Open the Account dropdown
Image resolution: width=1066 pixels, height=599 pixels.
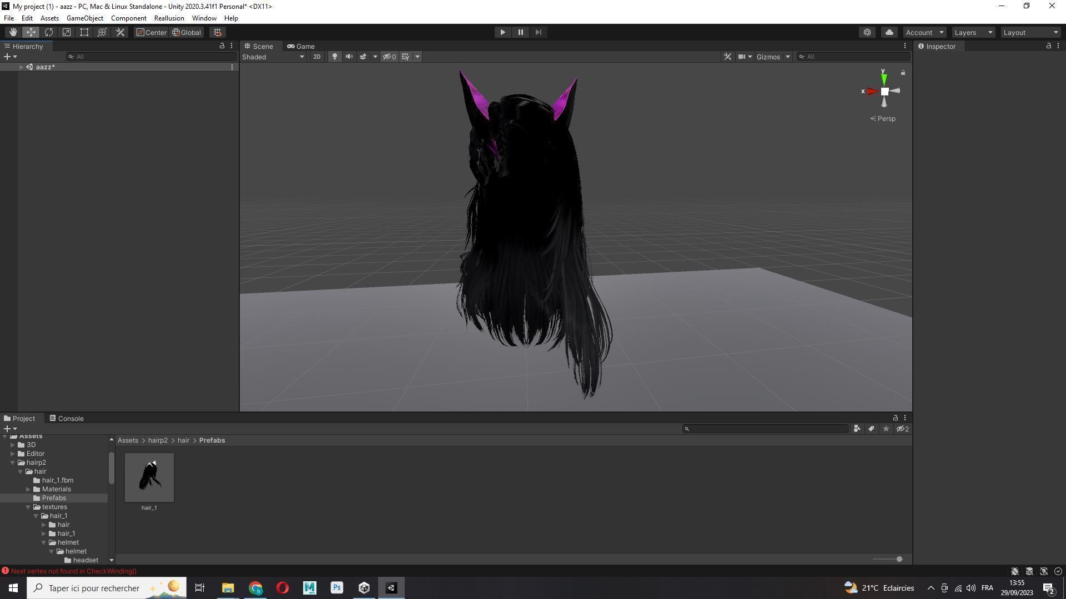(924, 32)
